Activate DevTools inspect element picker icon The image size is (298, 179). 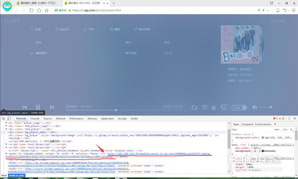tap(3, 118)
